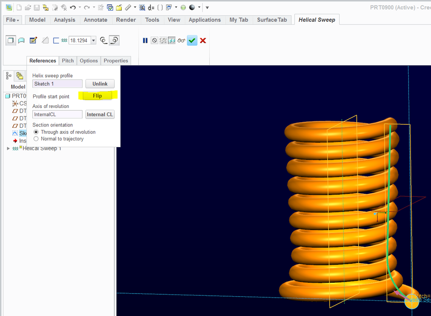
Task: Cancel the feature with red X
Action: tap(203, 41)
